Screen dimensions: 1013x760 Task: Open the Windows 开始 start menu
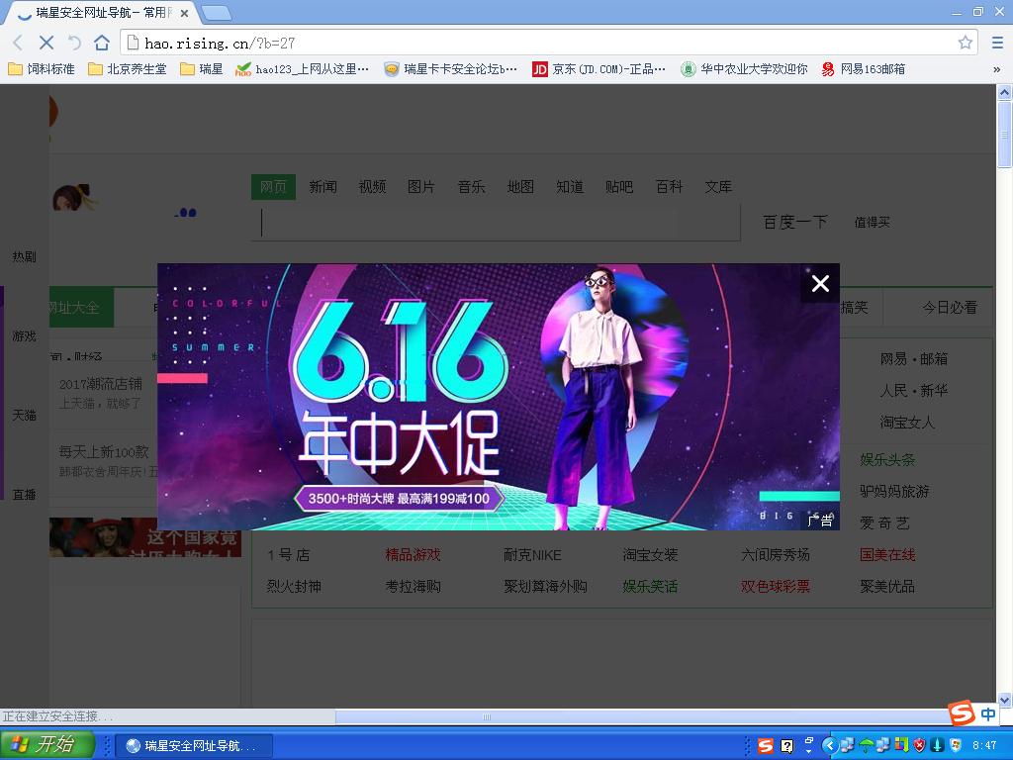[x=47, y=744]
